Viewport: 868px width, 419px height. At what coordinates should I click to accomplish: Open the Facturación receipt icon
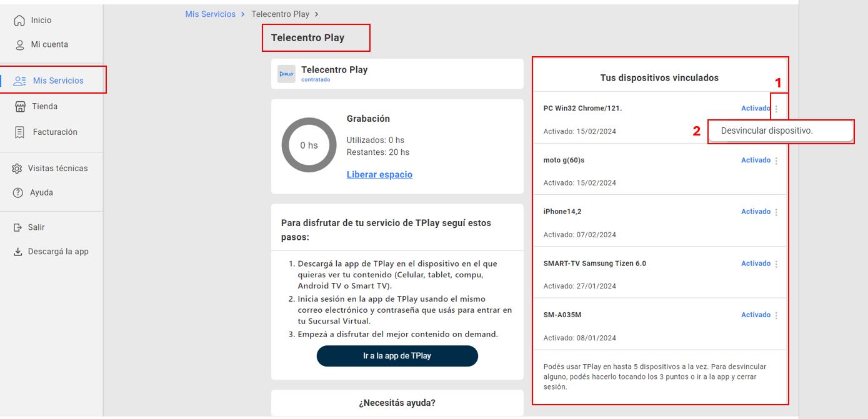(20, 132)
